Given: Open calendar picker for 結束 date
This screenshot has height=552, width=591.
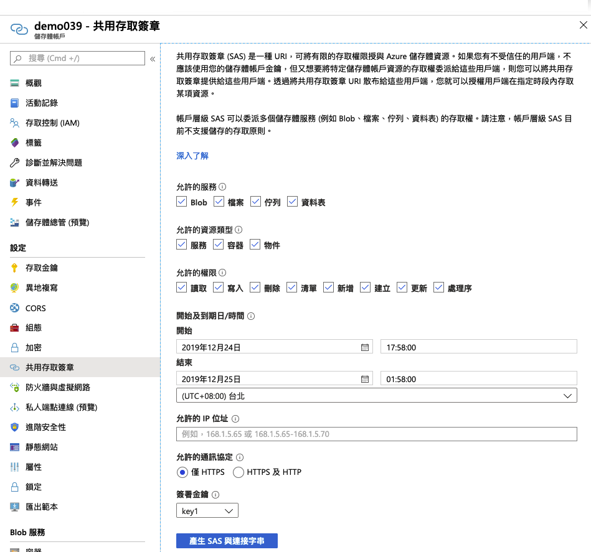Looking at the screenshot, I should tap(365, 379).
